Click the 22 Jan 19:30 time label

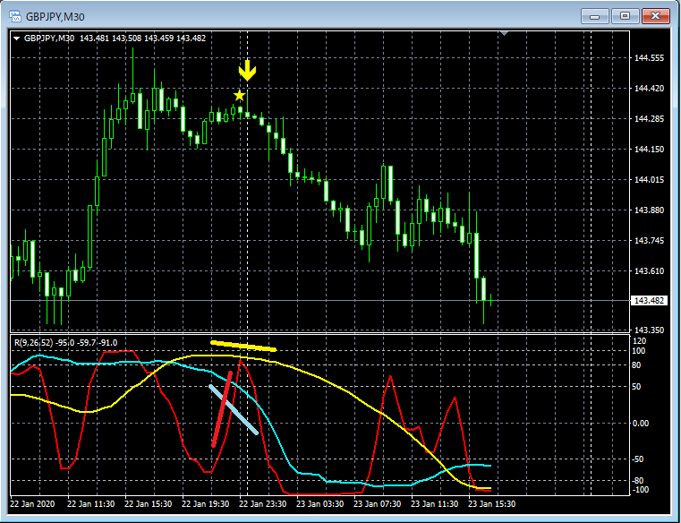click(206, 504)
